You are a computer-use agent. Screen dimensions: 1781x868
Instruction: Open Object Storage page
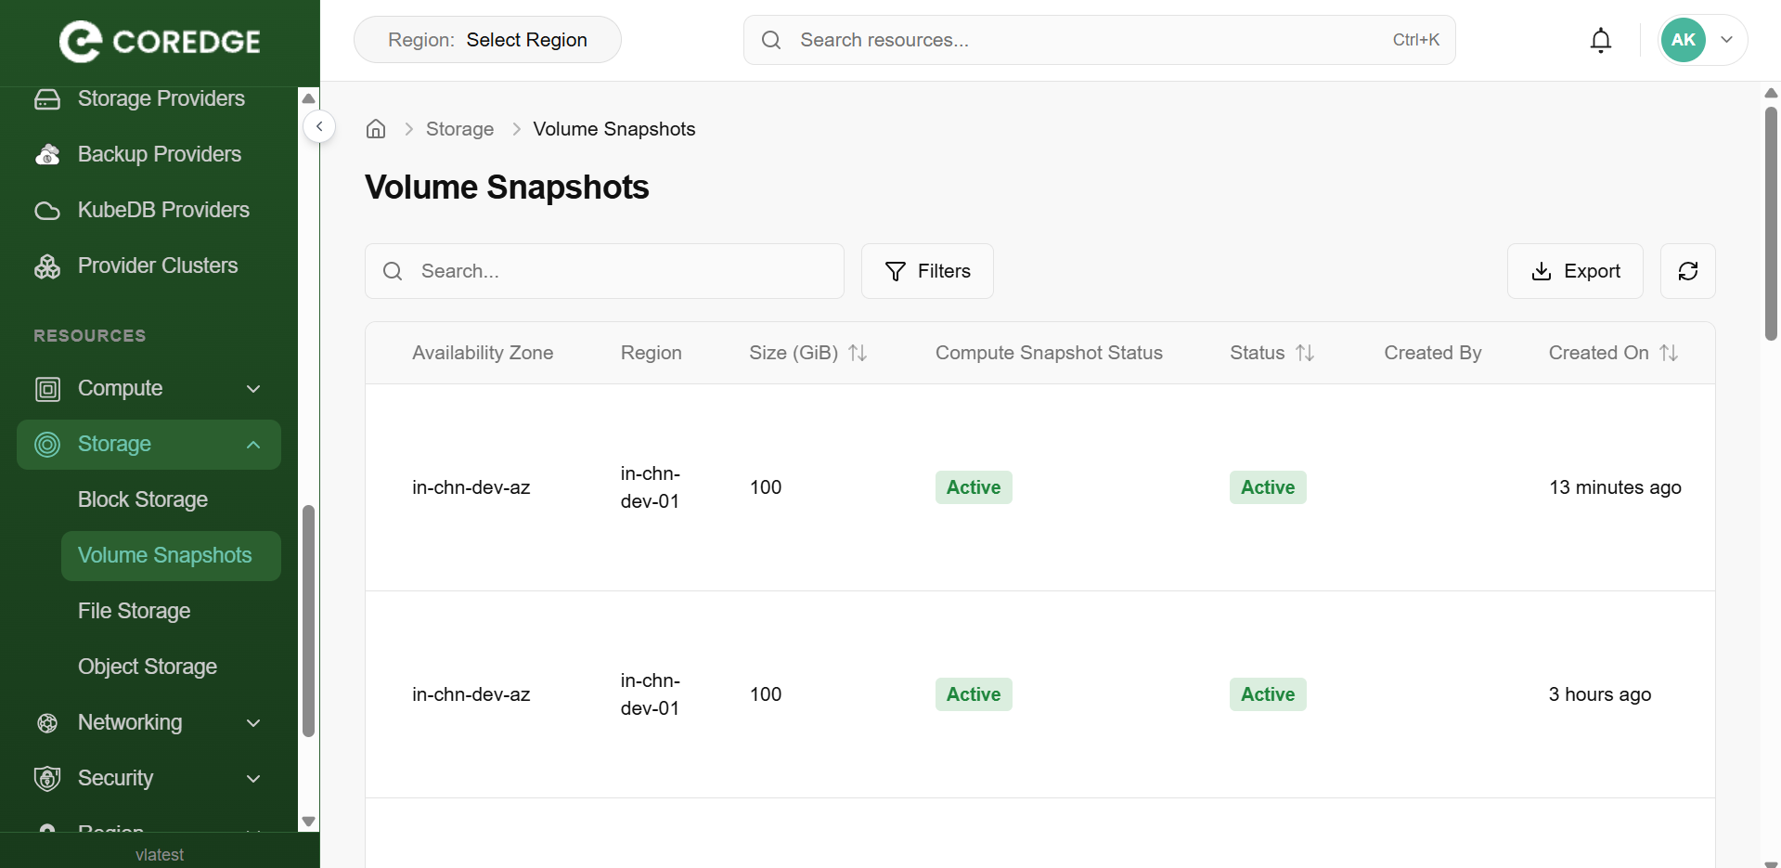pyautogui.click(x=148, y=667)
